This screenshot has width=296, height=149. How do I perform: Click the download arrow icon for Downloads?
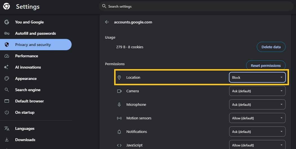(7, 139)
